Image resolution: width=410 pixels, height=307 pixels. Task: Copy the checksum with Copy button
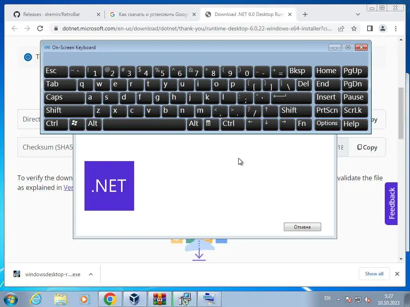tap(367, 147)
